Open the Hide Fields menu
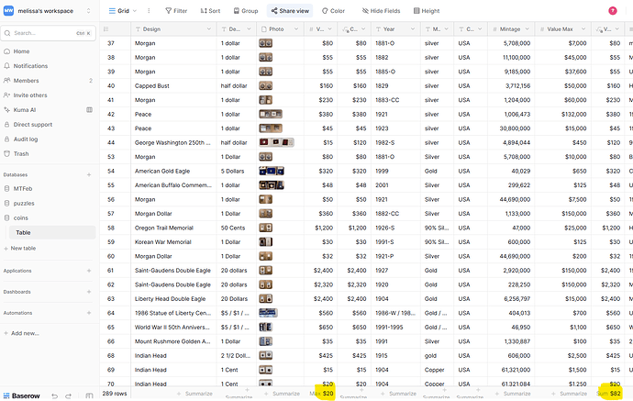 [x=381, y=11]
